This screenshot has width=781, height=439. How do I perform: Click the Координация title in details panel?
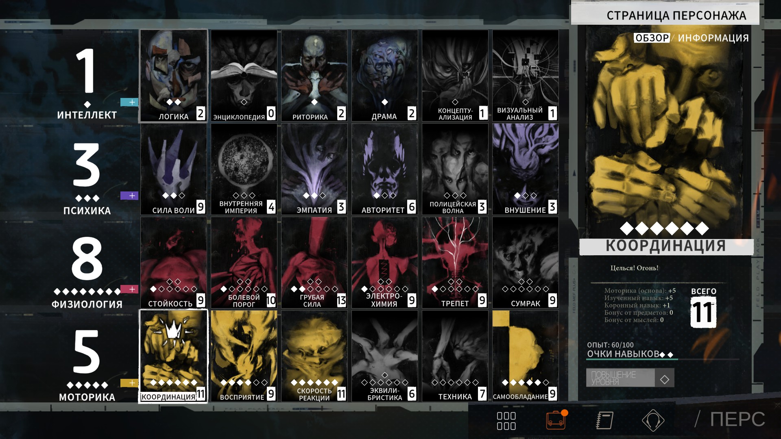click(666, 246)
